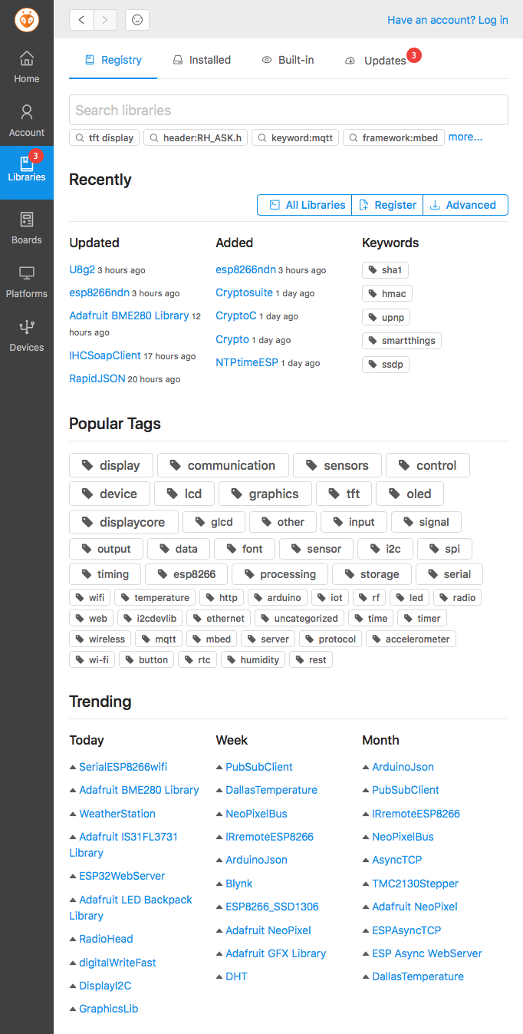523x1034 pixels.
Task: Open GraphicsLib trending today
Action: click(x=108, y=1009)
